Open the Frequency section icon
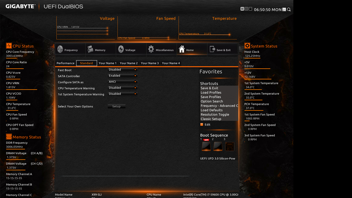 point(60,49)
